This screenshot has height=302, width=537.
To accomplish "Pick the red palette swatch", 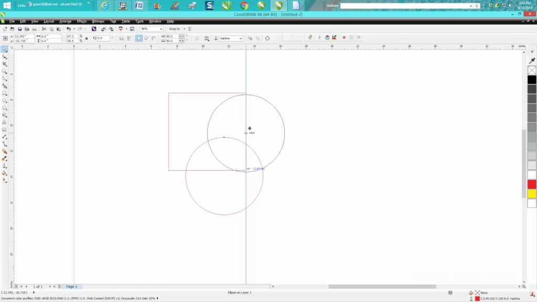I will tap(532, 184).
